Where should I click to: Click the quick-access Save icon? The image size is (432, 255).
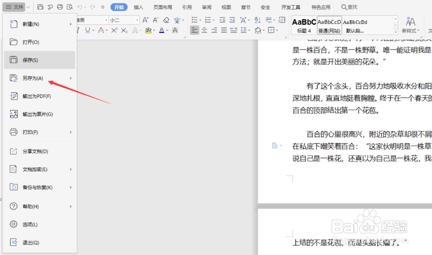click(x=40, y=7)
